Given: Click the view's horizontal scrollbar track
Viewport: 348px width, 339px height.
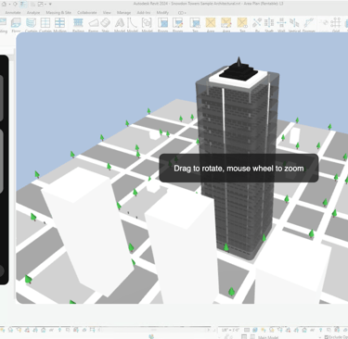Looking at the screenshot, I should pos(155,330).
